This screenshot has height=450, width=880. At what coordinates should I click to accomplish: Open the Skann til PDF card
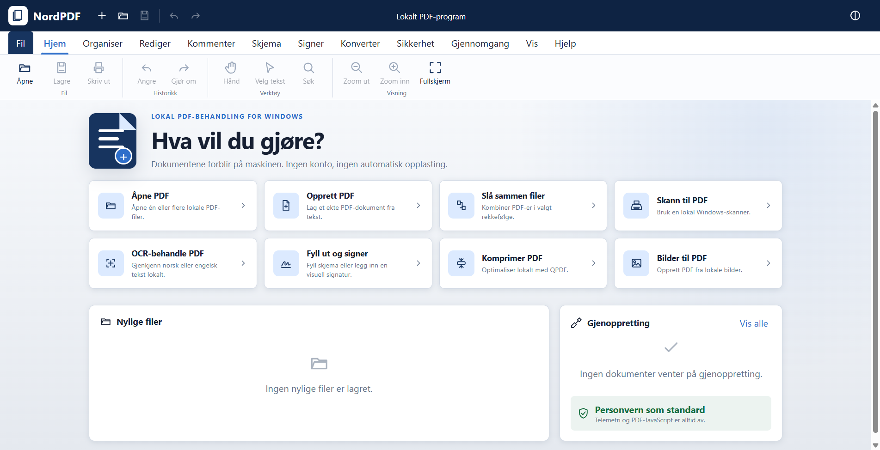click(698, 206)
